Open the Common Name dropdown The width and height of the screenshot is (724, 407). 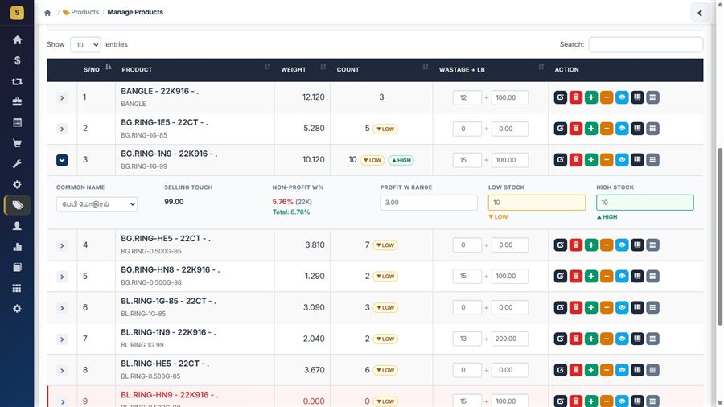[x=97, y=204]
